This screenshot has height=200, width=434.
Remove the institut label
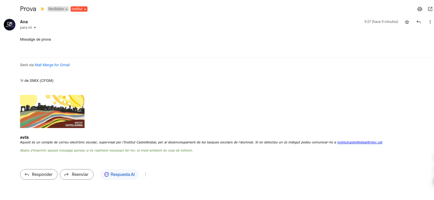(85, 9)
